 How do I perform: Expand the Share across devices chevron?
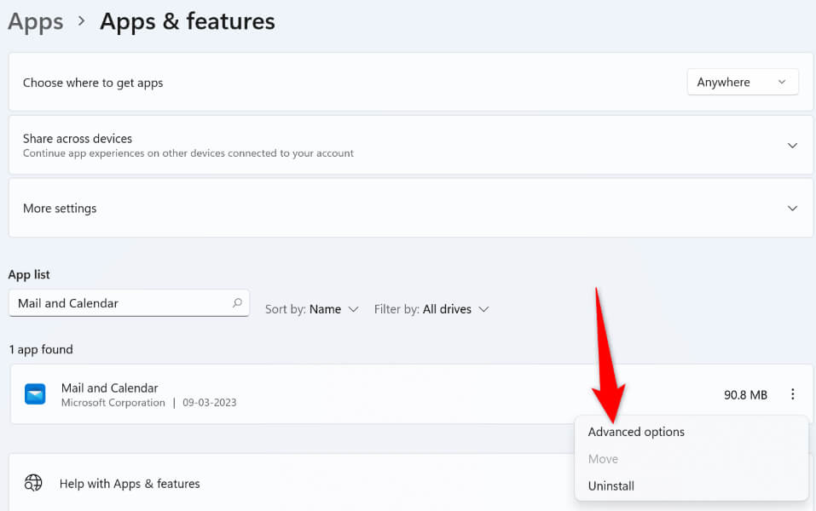[x=792, y=146]
